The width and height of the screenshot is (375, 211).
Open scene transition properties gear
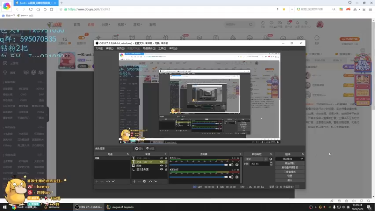coord(271,159)
